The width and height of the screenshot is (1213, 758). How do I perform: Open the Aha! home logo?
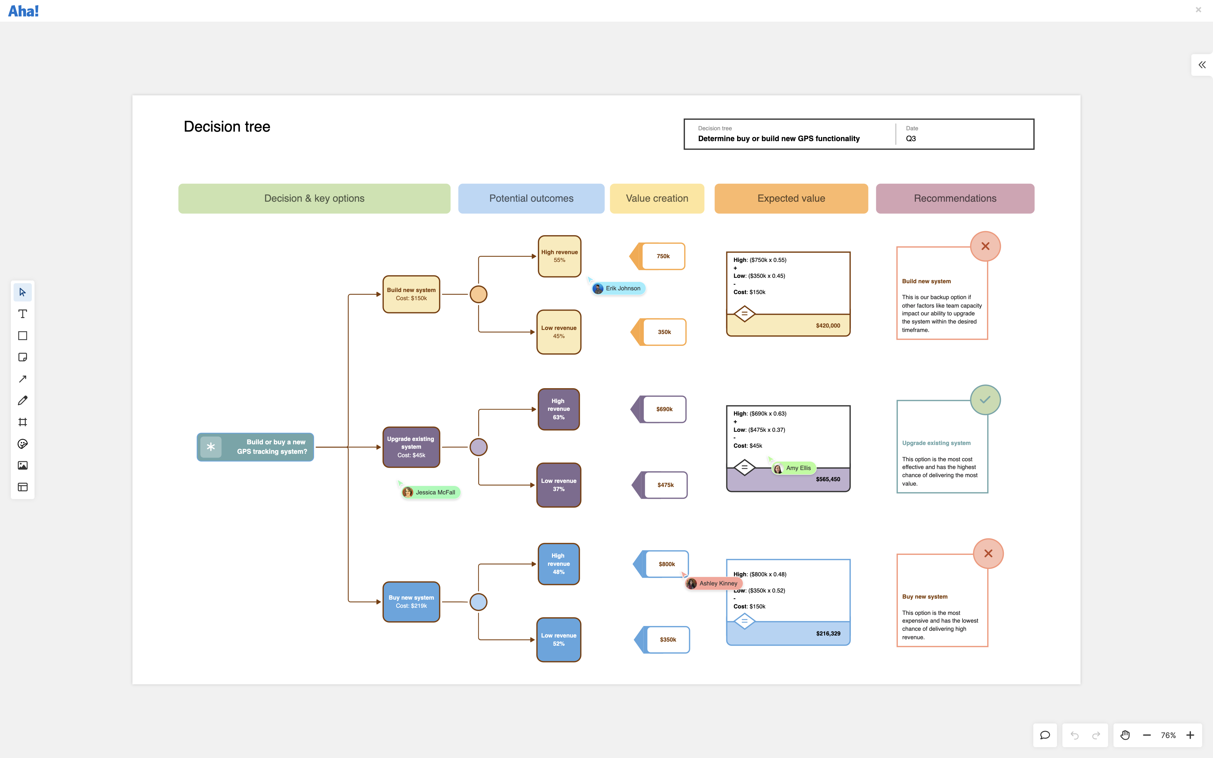(23, 10)
